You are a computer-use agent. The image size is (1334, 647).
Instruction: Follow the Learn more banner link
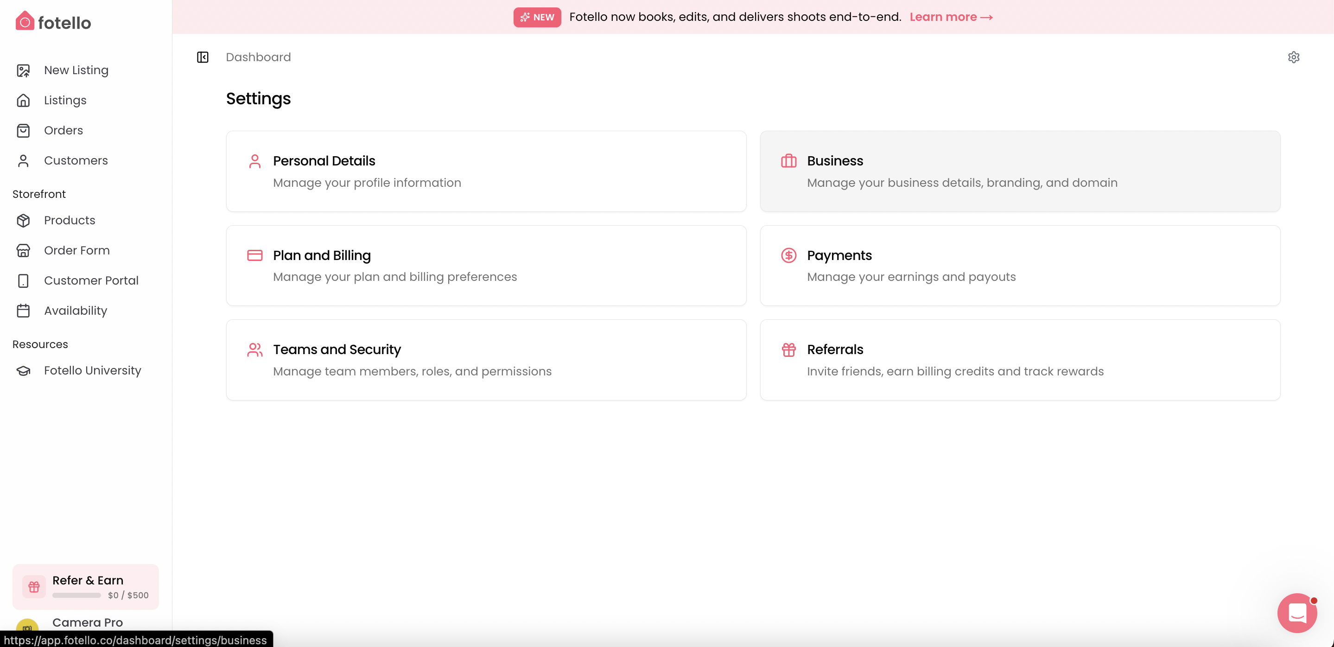point(950,17)
